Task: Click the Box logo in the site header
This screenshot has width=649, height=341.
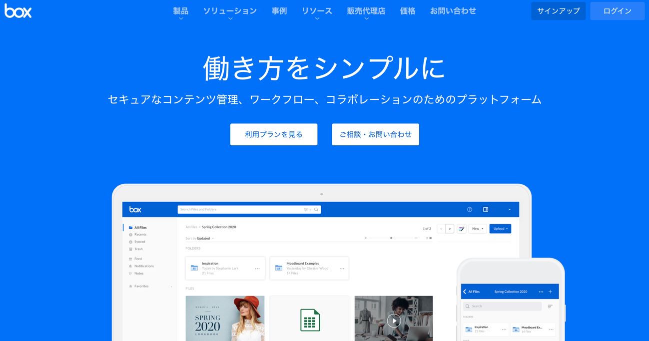Action: point(18,11)
